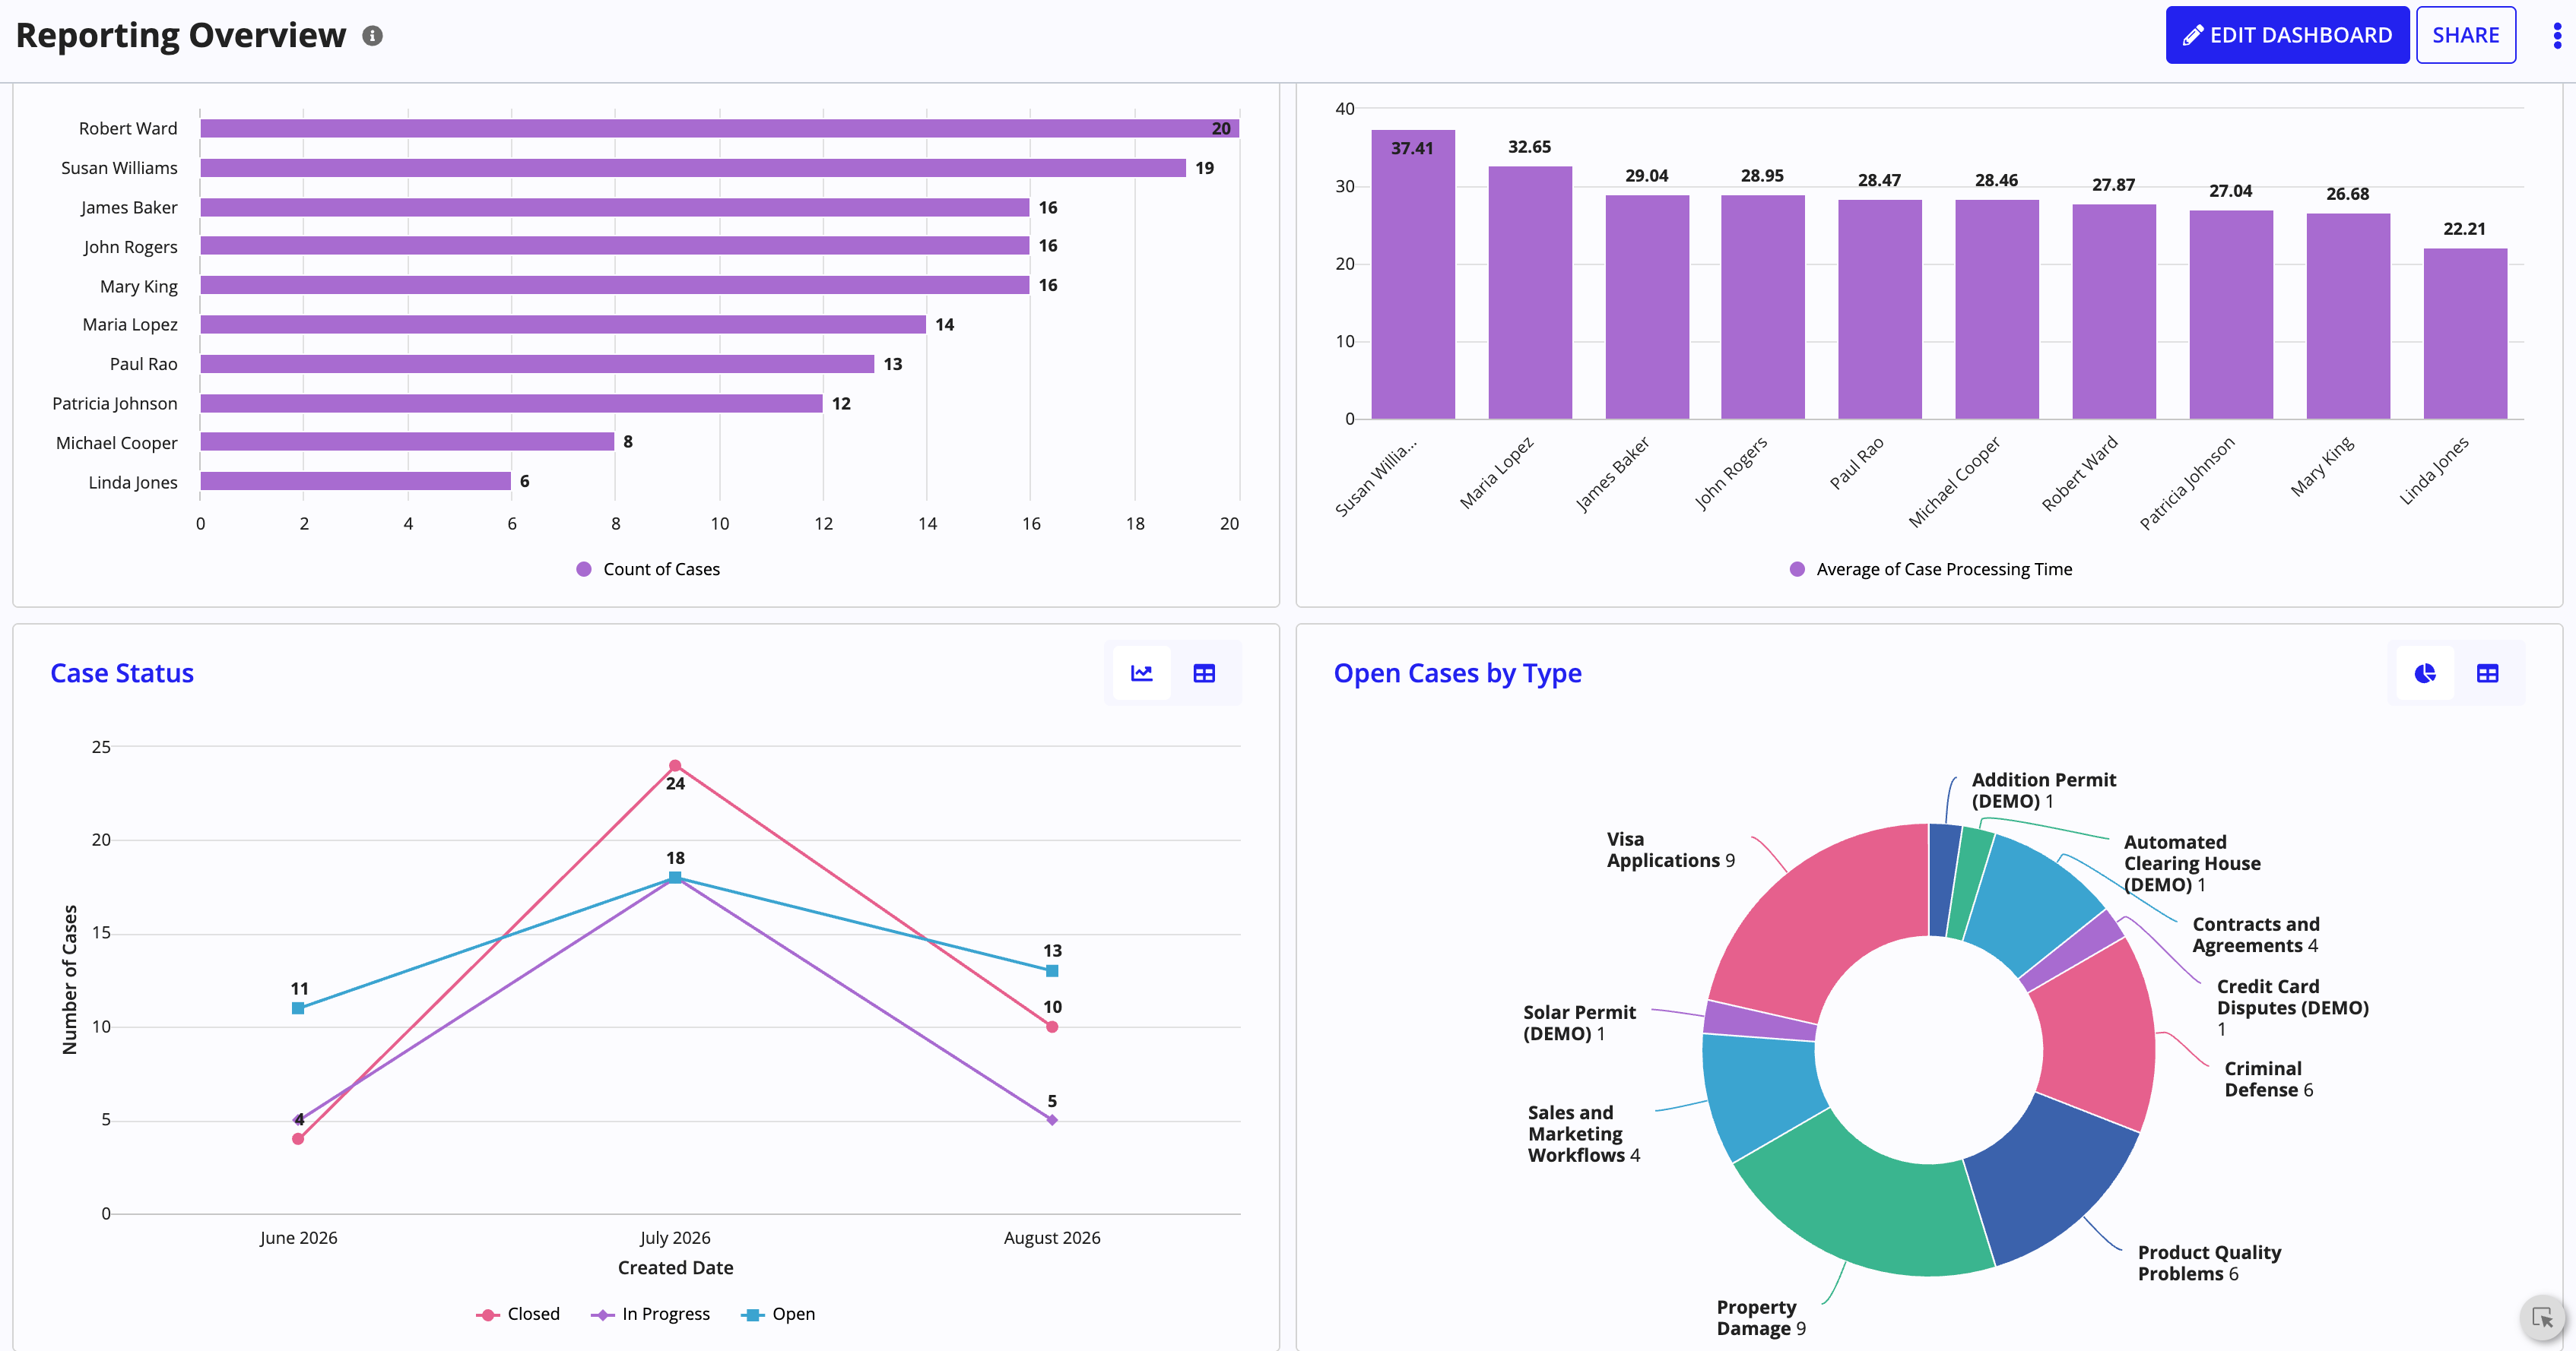Switch Open Cases by Type to pie view
Screen dimensions: 2576x1351
(2424, 673)
